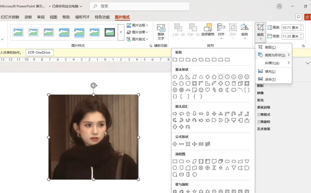
Task: Switch to the 幻灯片放映 tab
Action: click(10, 17)
